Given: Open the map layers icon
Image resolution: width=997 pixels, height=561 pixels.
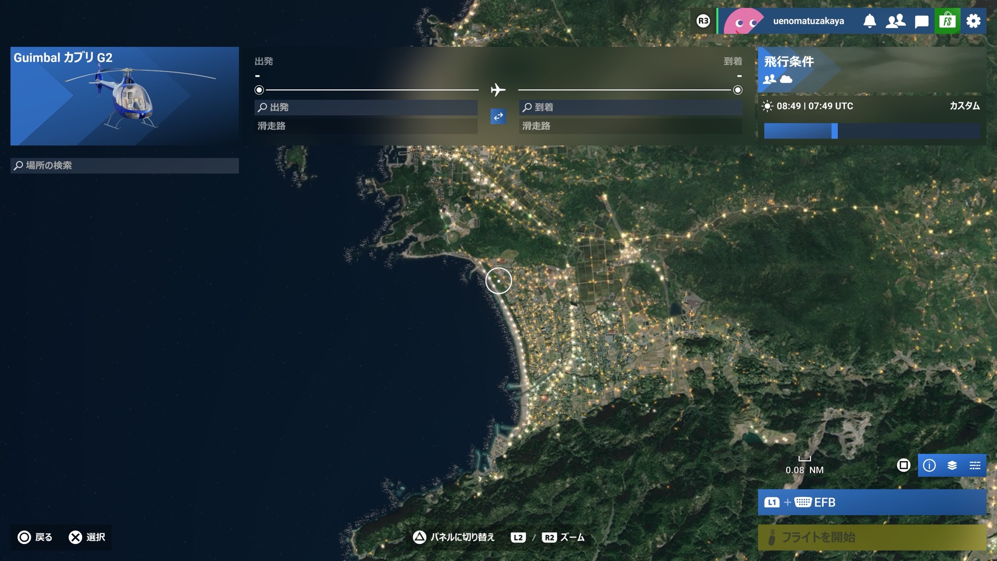Looking at the screenshot, I should (952, 465).
